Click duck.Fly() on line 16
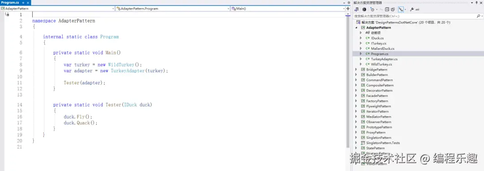 click(78, 117)
